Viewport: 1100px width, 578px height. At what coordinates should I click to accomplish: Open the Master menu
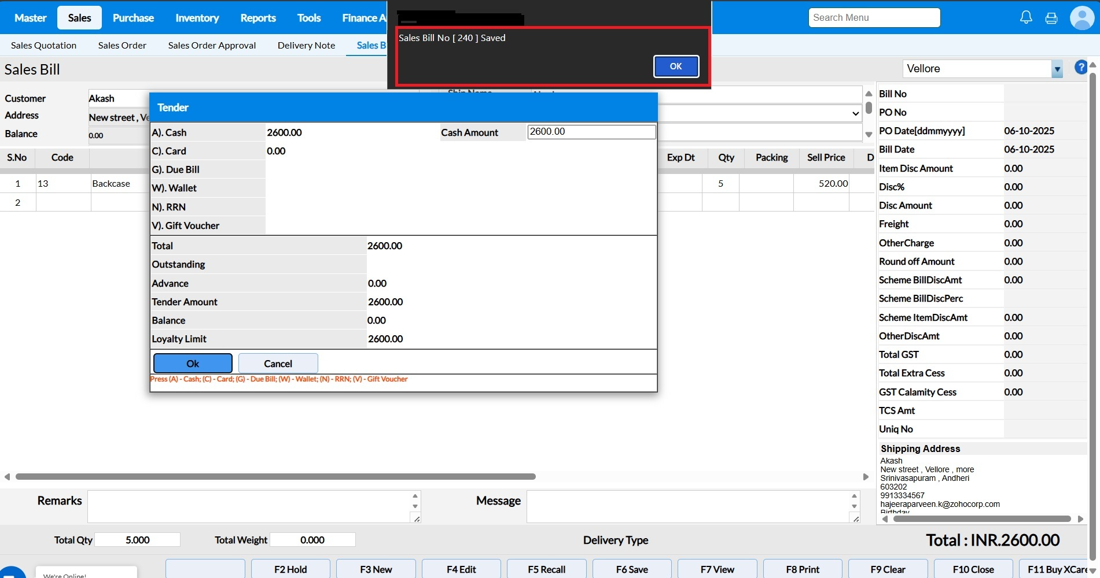point(31,18)
